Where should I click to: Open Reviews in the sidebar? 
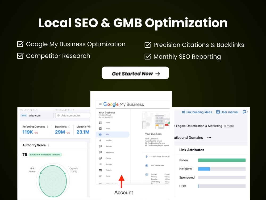click(109, 146)
